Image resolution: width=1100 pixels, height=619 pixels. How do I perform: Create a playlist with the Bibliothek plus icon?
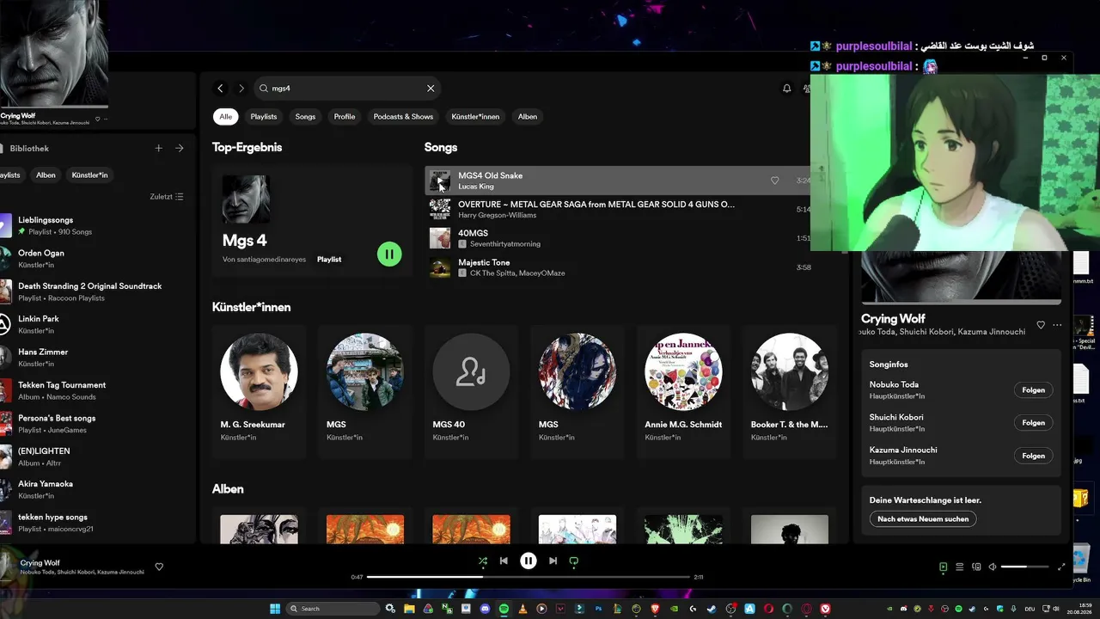click(x=158, y=148)
